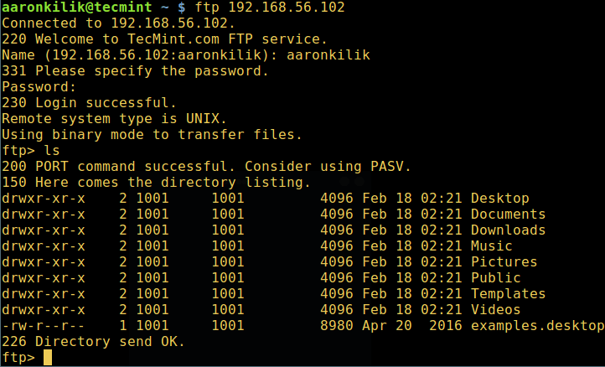Click the '230 Login successful.' line

click(x=89, y=103)
